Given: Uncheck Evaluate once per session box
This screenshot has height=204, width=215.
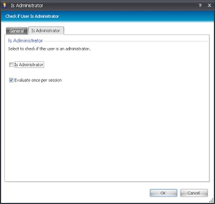Looking at the screenshot, I should (11, 80).
